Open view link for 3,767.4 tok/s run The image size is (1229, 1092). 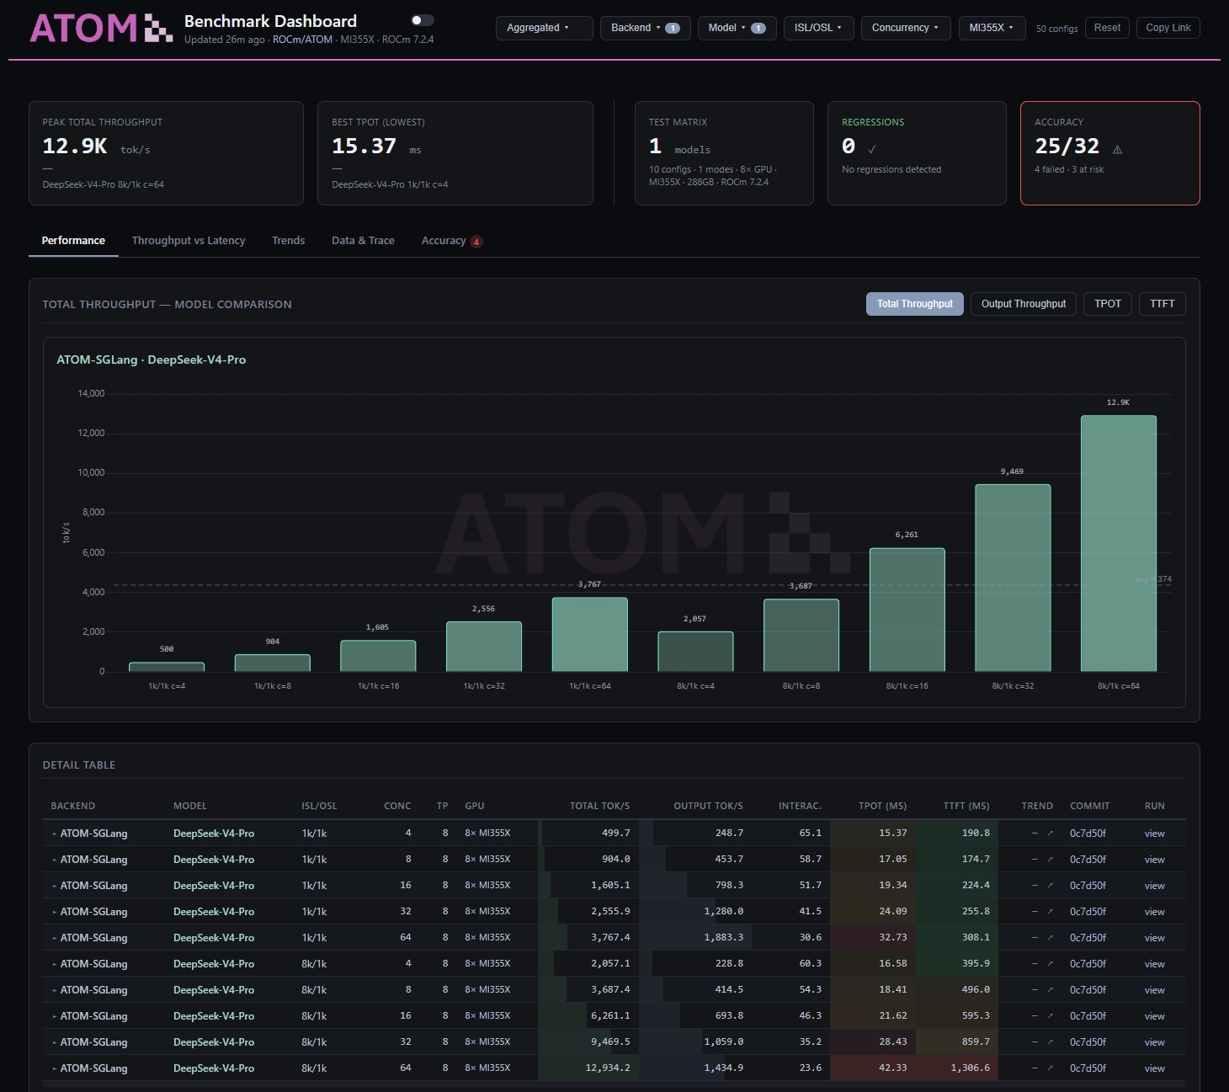[x=1154, y=938]
